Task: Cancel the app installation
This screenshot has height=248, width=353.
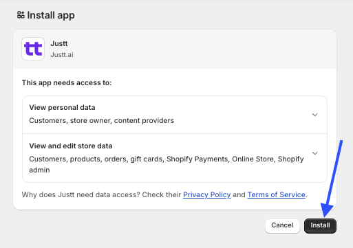Action: coord(282,225)
